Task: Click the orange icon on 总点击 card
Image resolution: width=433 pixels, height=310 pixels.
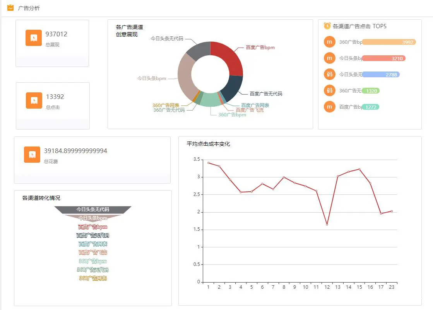Action: 34,100
